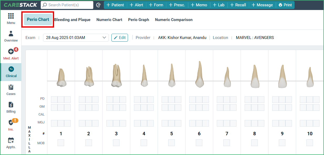The height and width of the screenshot is (155, 324).
Task: Click the first PD measurement box for tooth 1
Action: click(54, 99)
